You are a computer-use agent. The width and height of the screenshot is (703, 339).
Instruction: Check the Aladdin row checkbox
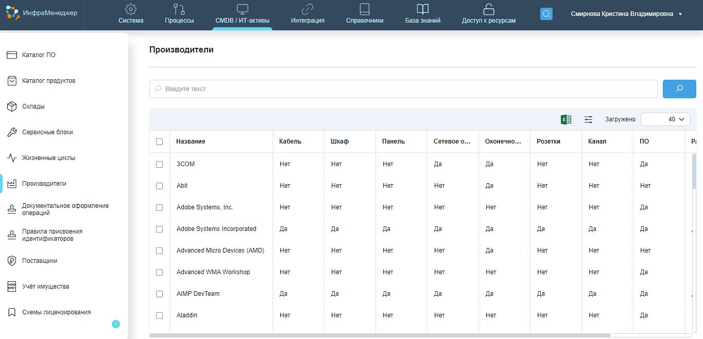coord(159,315)
